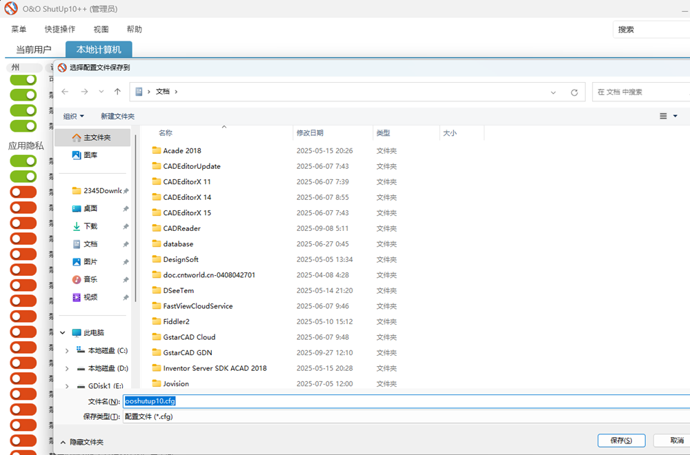Viewport: 690px width, 455px height.
Task: Click the 新建文件夹 button
Action: click(x=117, y=117)
